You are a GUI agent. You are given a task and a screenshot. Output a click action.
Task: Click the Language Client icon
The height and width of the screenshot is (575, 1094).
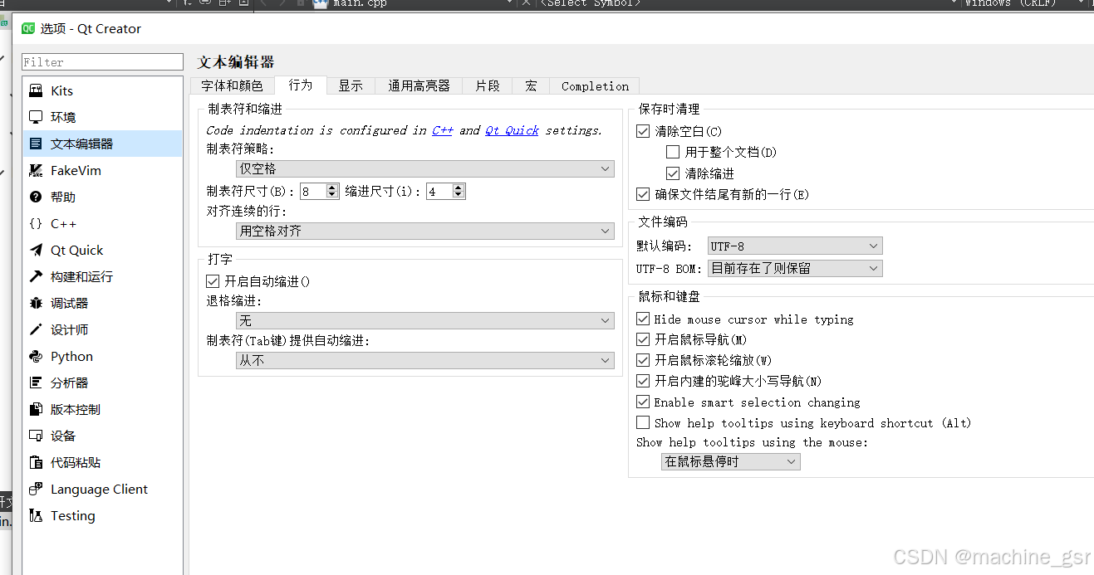(x=36, y=490)
